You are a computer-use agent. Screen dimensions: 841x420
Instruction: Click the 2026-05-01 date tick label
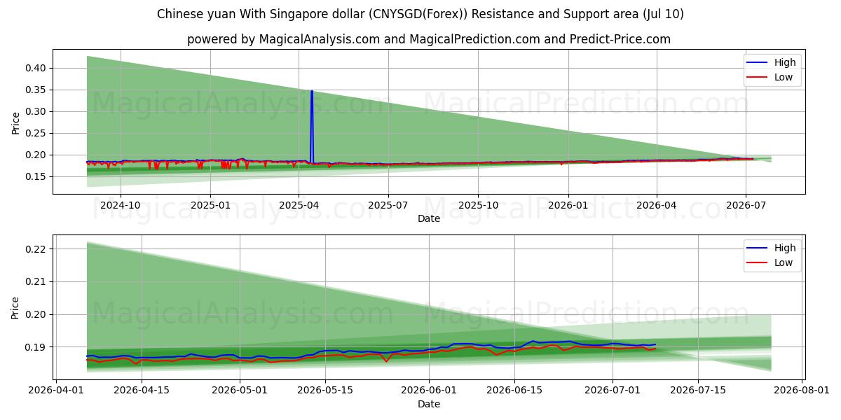pos(240,391)
